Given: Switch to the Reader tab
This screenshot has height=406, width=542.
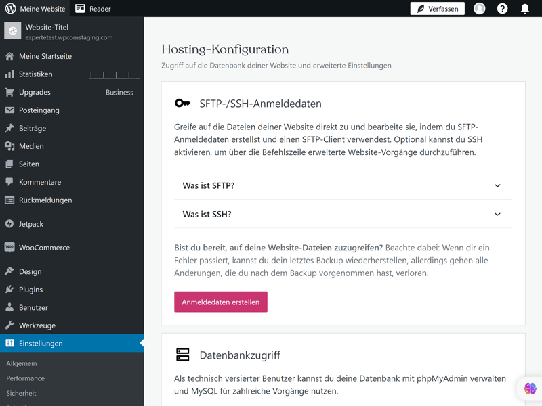Looking at the screenshot, I should [93, 9].
